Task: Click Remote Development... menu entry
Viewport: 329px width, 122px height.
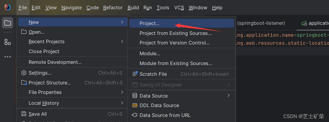Action: click(x=55, y=62)
